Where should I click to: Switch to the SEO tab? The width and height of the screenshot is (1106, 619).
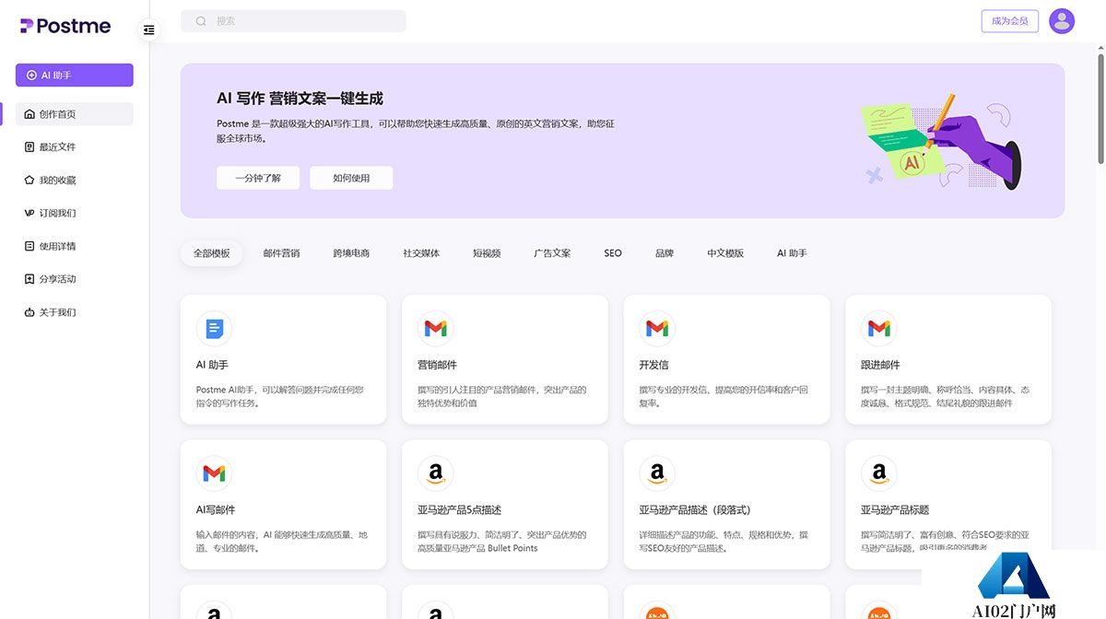613,253
